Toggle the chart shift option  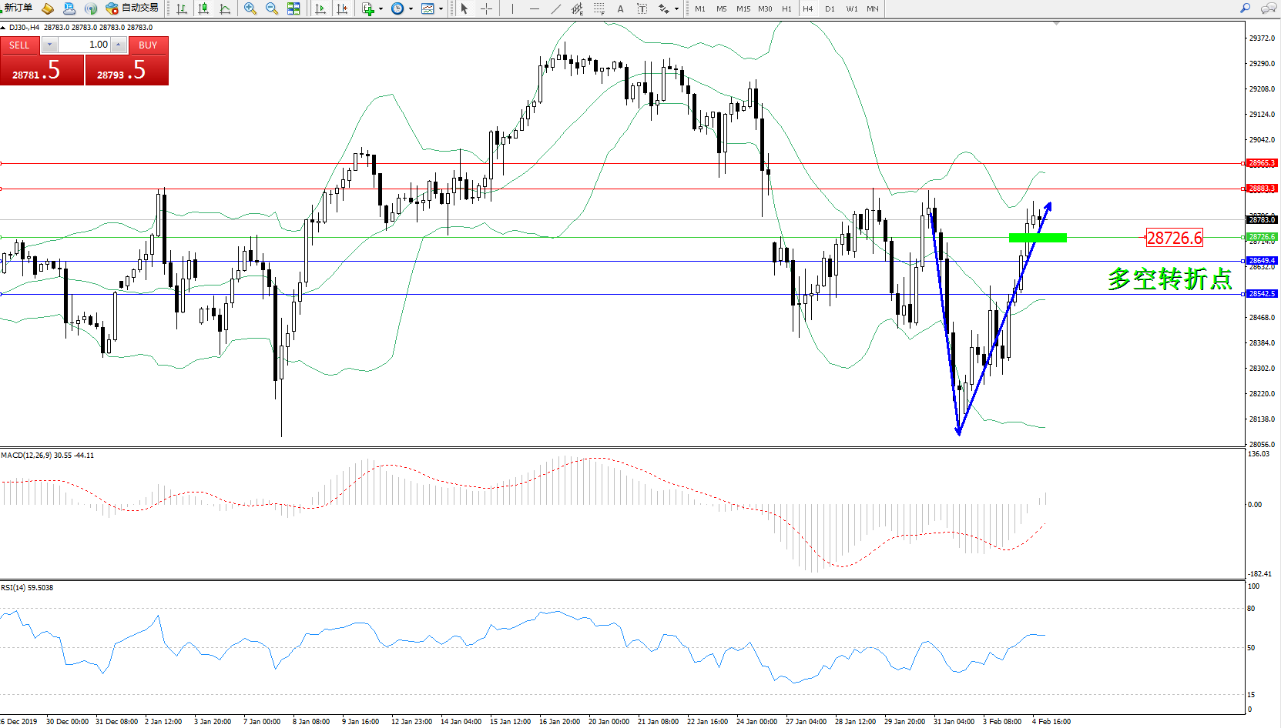tap(342, 8)
